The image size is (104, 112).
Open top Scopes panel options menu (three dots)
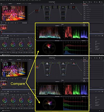(x=88, y=24)
